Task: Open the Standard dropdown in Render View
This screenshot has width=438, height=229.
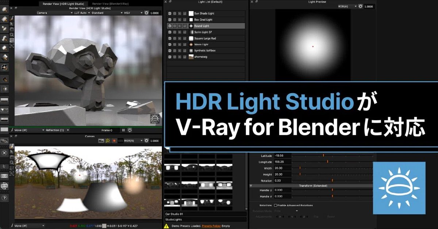Action: pyautogui.click(x=107, y=13)
